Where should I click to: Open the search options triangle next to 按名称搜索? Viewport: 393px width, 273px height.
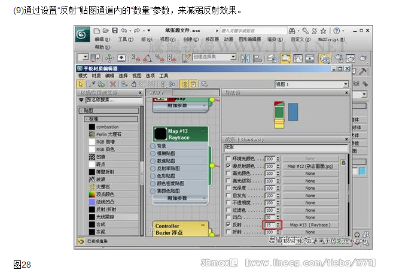pos(81,100)
